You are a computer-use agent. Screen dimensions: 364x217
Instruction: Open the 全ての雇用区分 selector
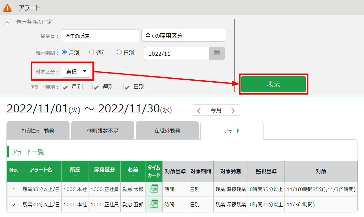[x=183, y=36]
